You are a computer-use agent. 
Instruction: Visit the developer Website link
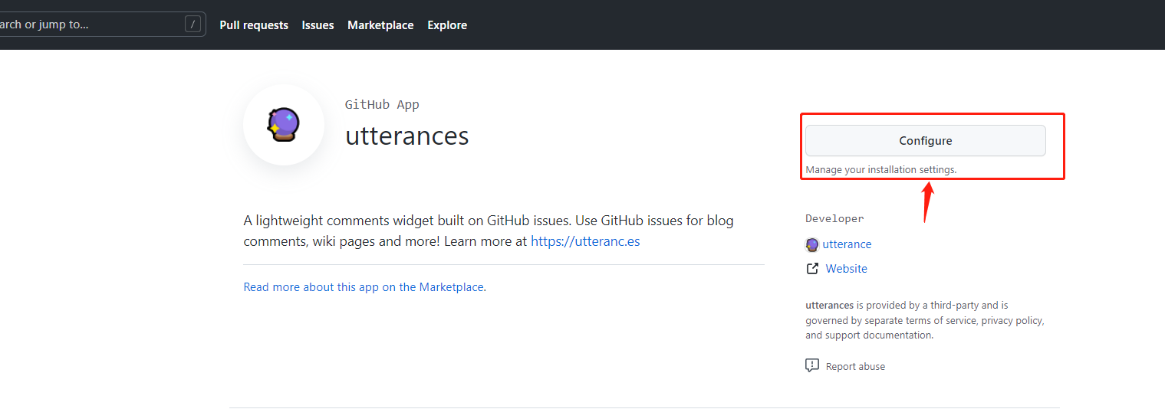point(846,269)
